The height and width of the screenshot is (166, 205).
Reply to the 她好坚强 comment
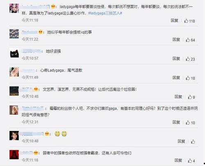tap(176, 59)
